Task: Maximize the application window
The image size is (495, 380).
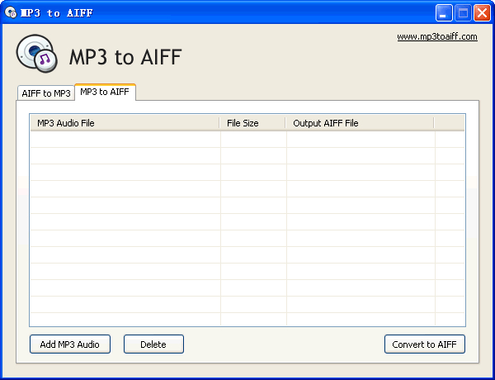Action: click(463, 13)
